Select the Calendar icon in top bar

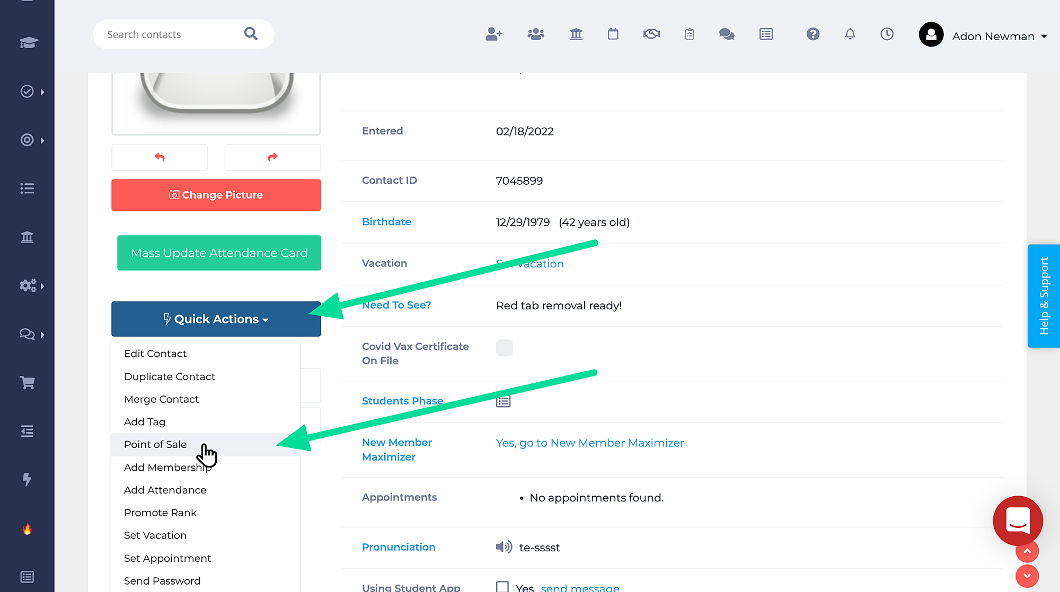613,34
